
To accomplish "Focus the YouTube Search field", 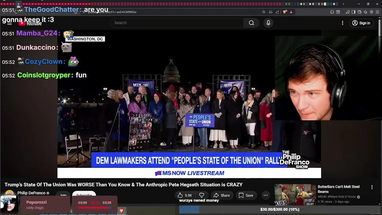I will click(177, 23).
